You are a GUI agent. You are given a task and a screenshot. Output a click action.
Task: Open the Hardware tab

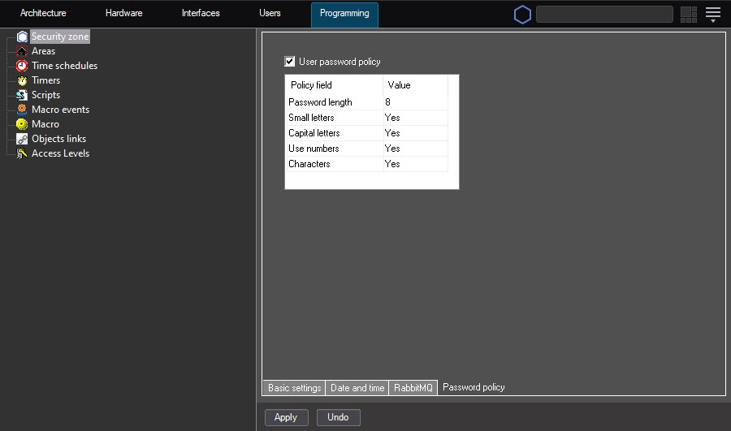[123, 13]
